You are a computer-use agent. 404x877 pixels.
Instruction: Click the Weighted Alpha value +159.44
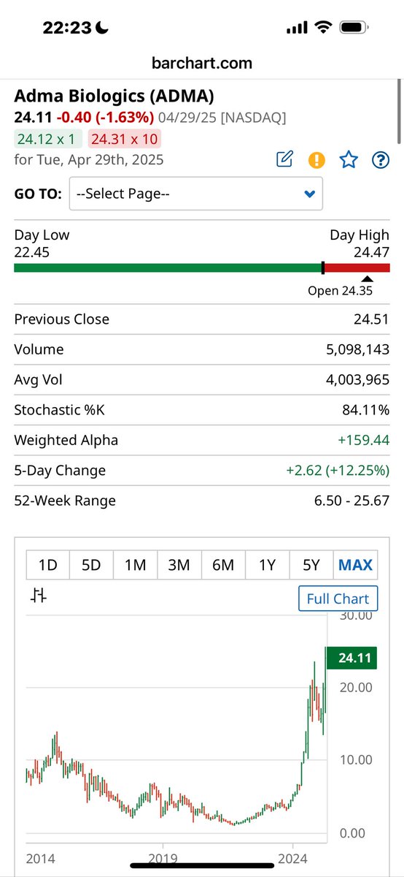[362, 440]
